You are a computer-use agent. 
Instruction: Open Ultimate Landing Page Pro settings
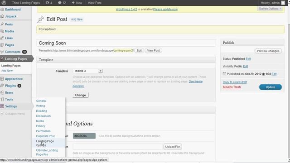coord(47,152)
